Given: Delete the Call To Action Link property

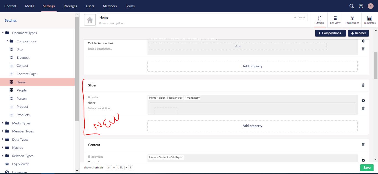Looking at the screenshot, I should point(363,49).
